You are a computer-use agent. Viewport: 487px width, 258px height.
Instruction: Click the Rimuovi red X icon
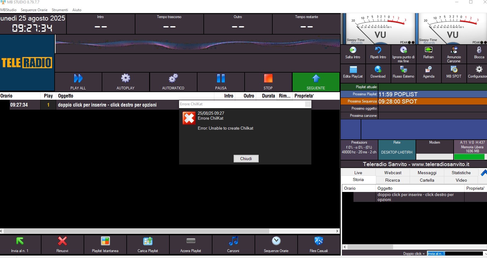pos(62,241)
